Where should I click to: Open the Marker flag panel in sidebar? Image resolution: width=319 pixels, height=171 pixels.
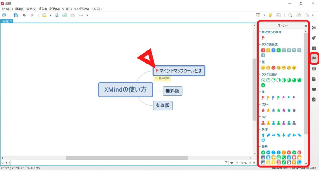[314, 58]
